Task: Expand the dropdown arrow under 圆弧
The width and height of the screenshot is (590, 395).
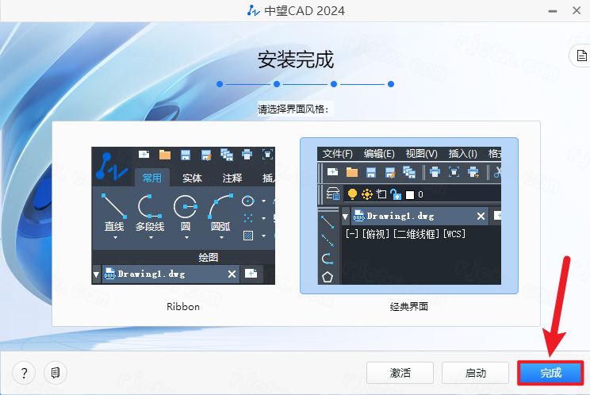Action: pos(220,237)
